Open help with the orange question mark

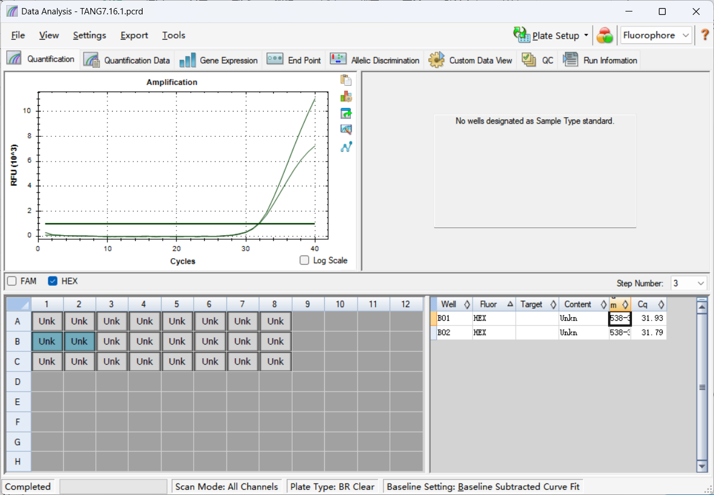705,35
